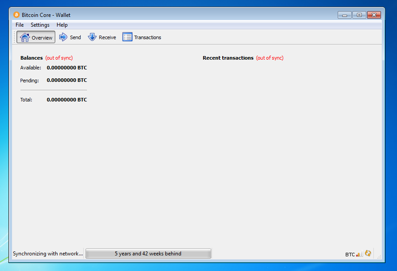Click the 'Synchronizing with network...' status text

click(47, 253)
